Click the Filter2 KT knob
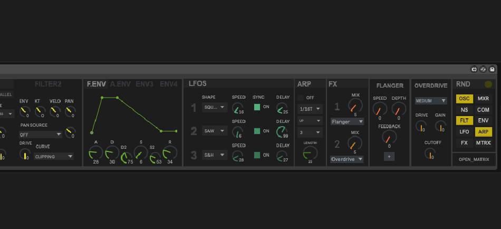The width and height of the screenshot is (501, 229). click(40, 112)
